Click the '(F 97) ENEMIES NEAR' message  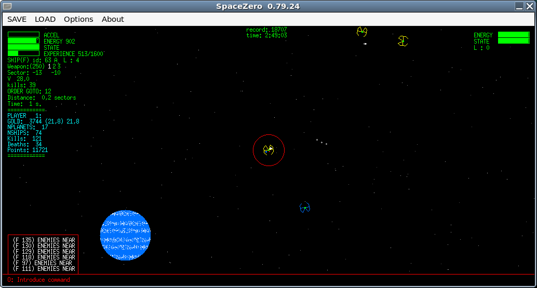point(43,263)
